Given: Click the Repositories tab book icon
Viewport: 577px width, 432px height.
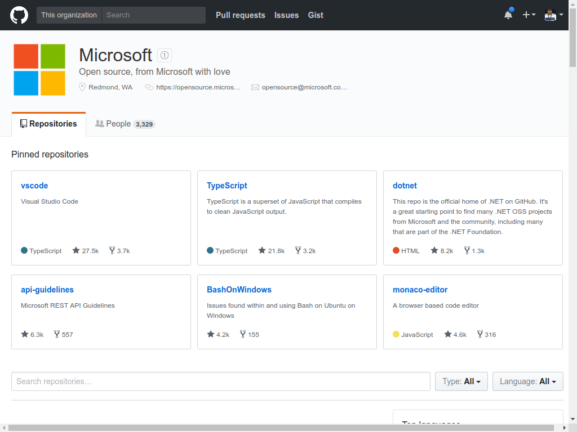Looking at the screenshot, I should click(24, 124).
